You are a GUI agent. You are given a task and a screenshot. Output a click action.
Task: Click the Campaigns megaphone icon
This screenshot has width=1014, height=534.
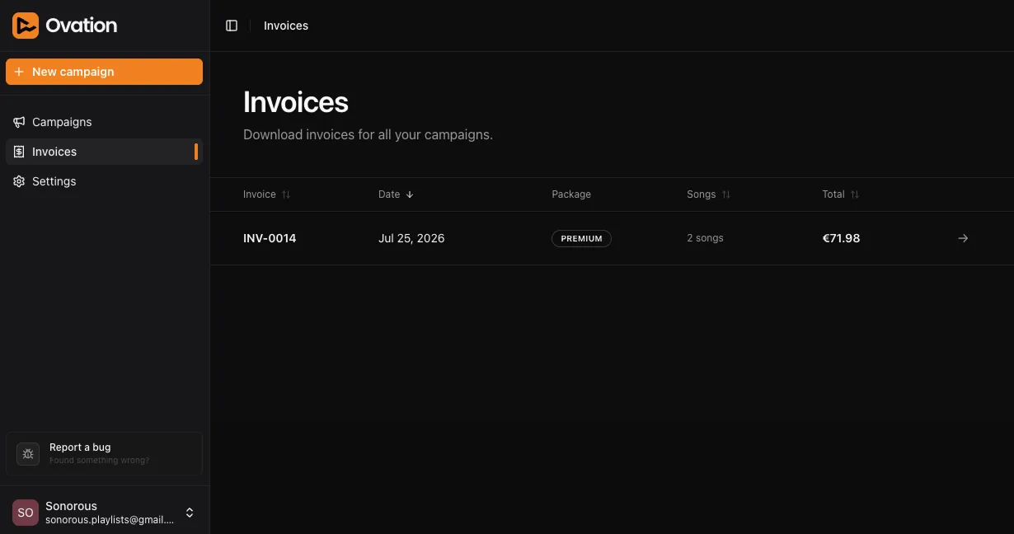pyautogui.click(x=19, y=122)
